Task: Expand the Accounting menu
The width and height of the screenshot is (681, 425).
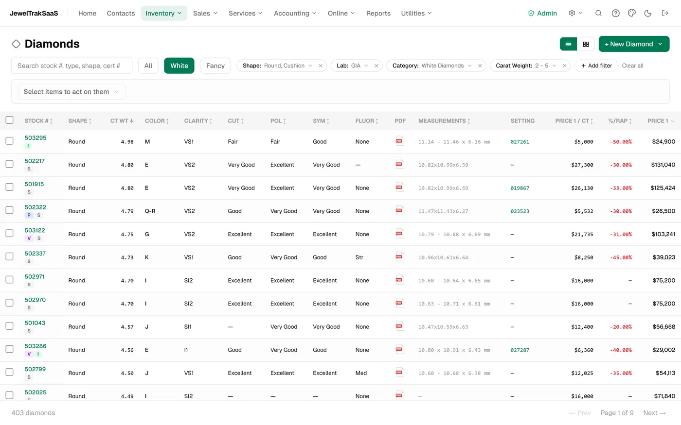Action: click(x=295, y=13)
